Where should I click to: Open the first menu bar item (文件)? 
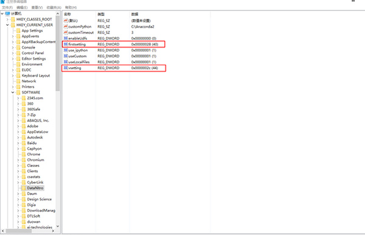coord(7,7)
